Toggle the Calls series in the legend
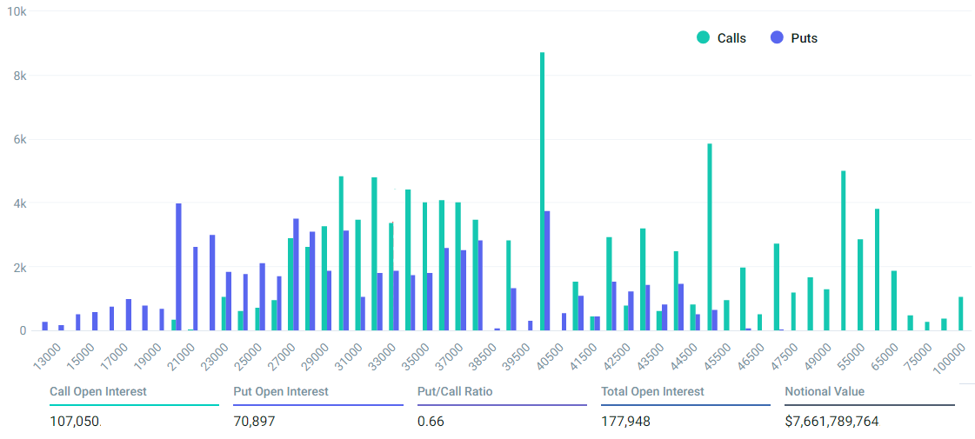Screen dimensions: 975x439 tap(731, 38)
